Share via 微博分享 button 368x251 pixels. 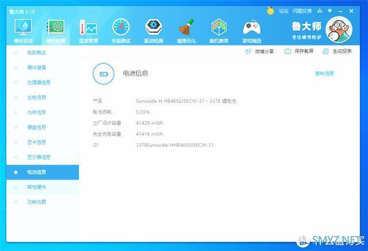(x=259, y=51)
